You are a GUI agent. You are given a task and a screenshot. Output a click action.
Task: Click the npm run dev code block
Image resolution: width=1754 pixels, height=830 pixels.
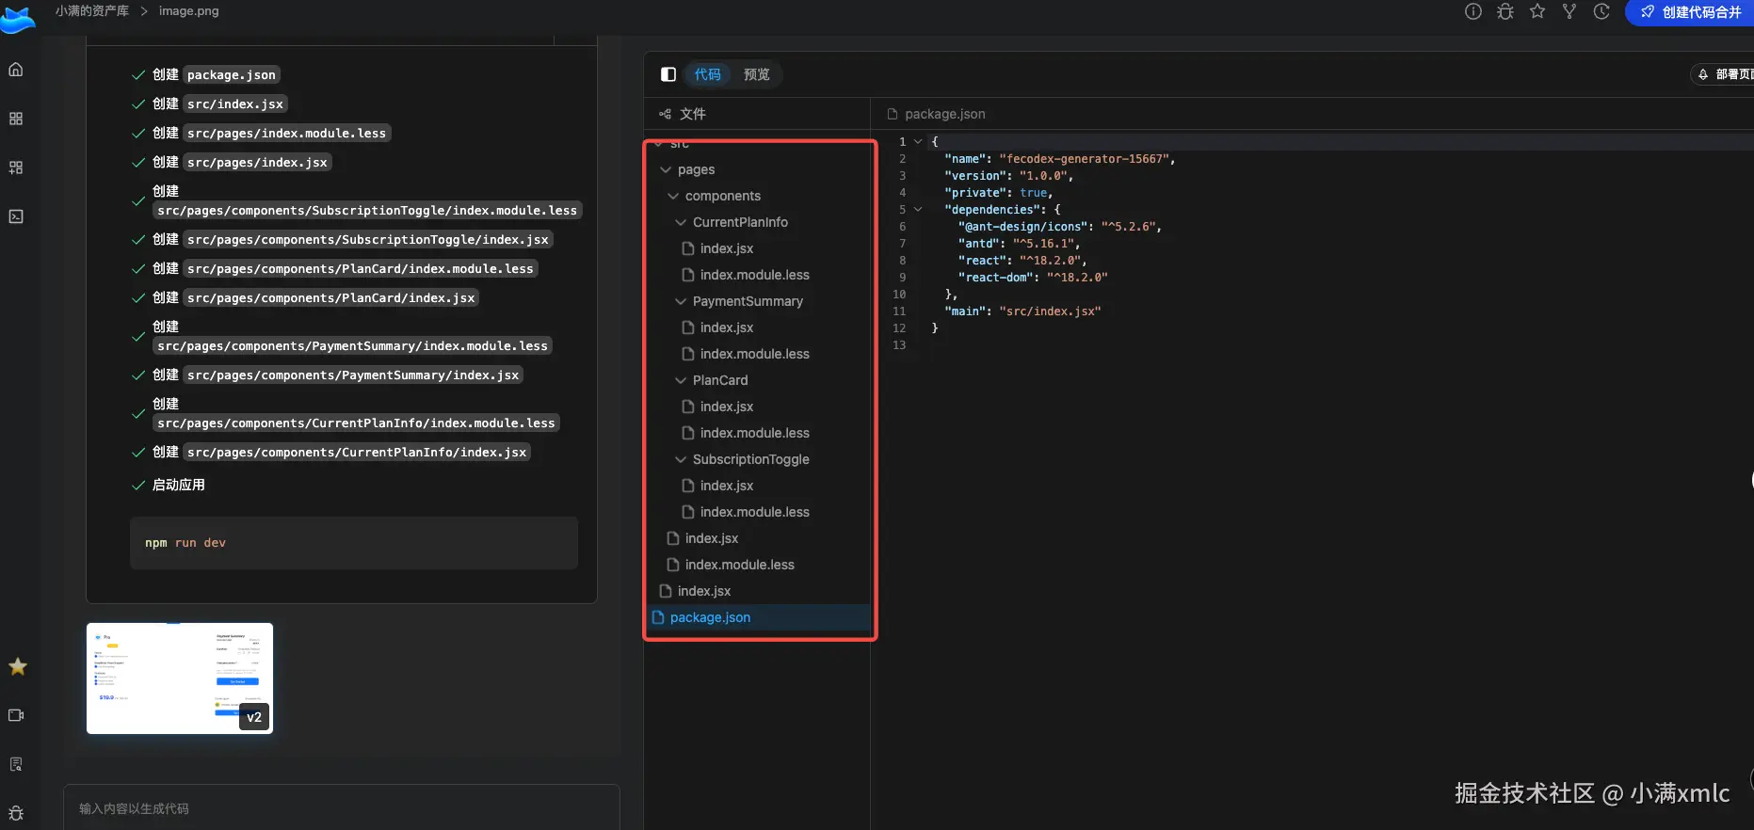coord(354,543)
